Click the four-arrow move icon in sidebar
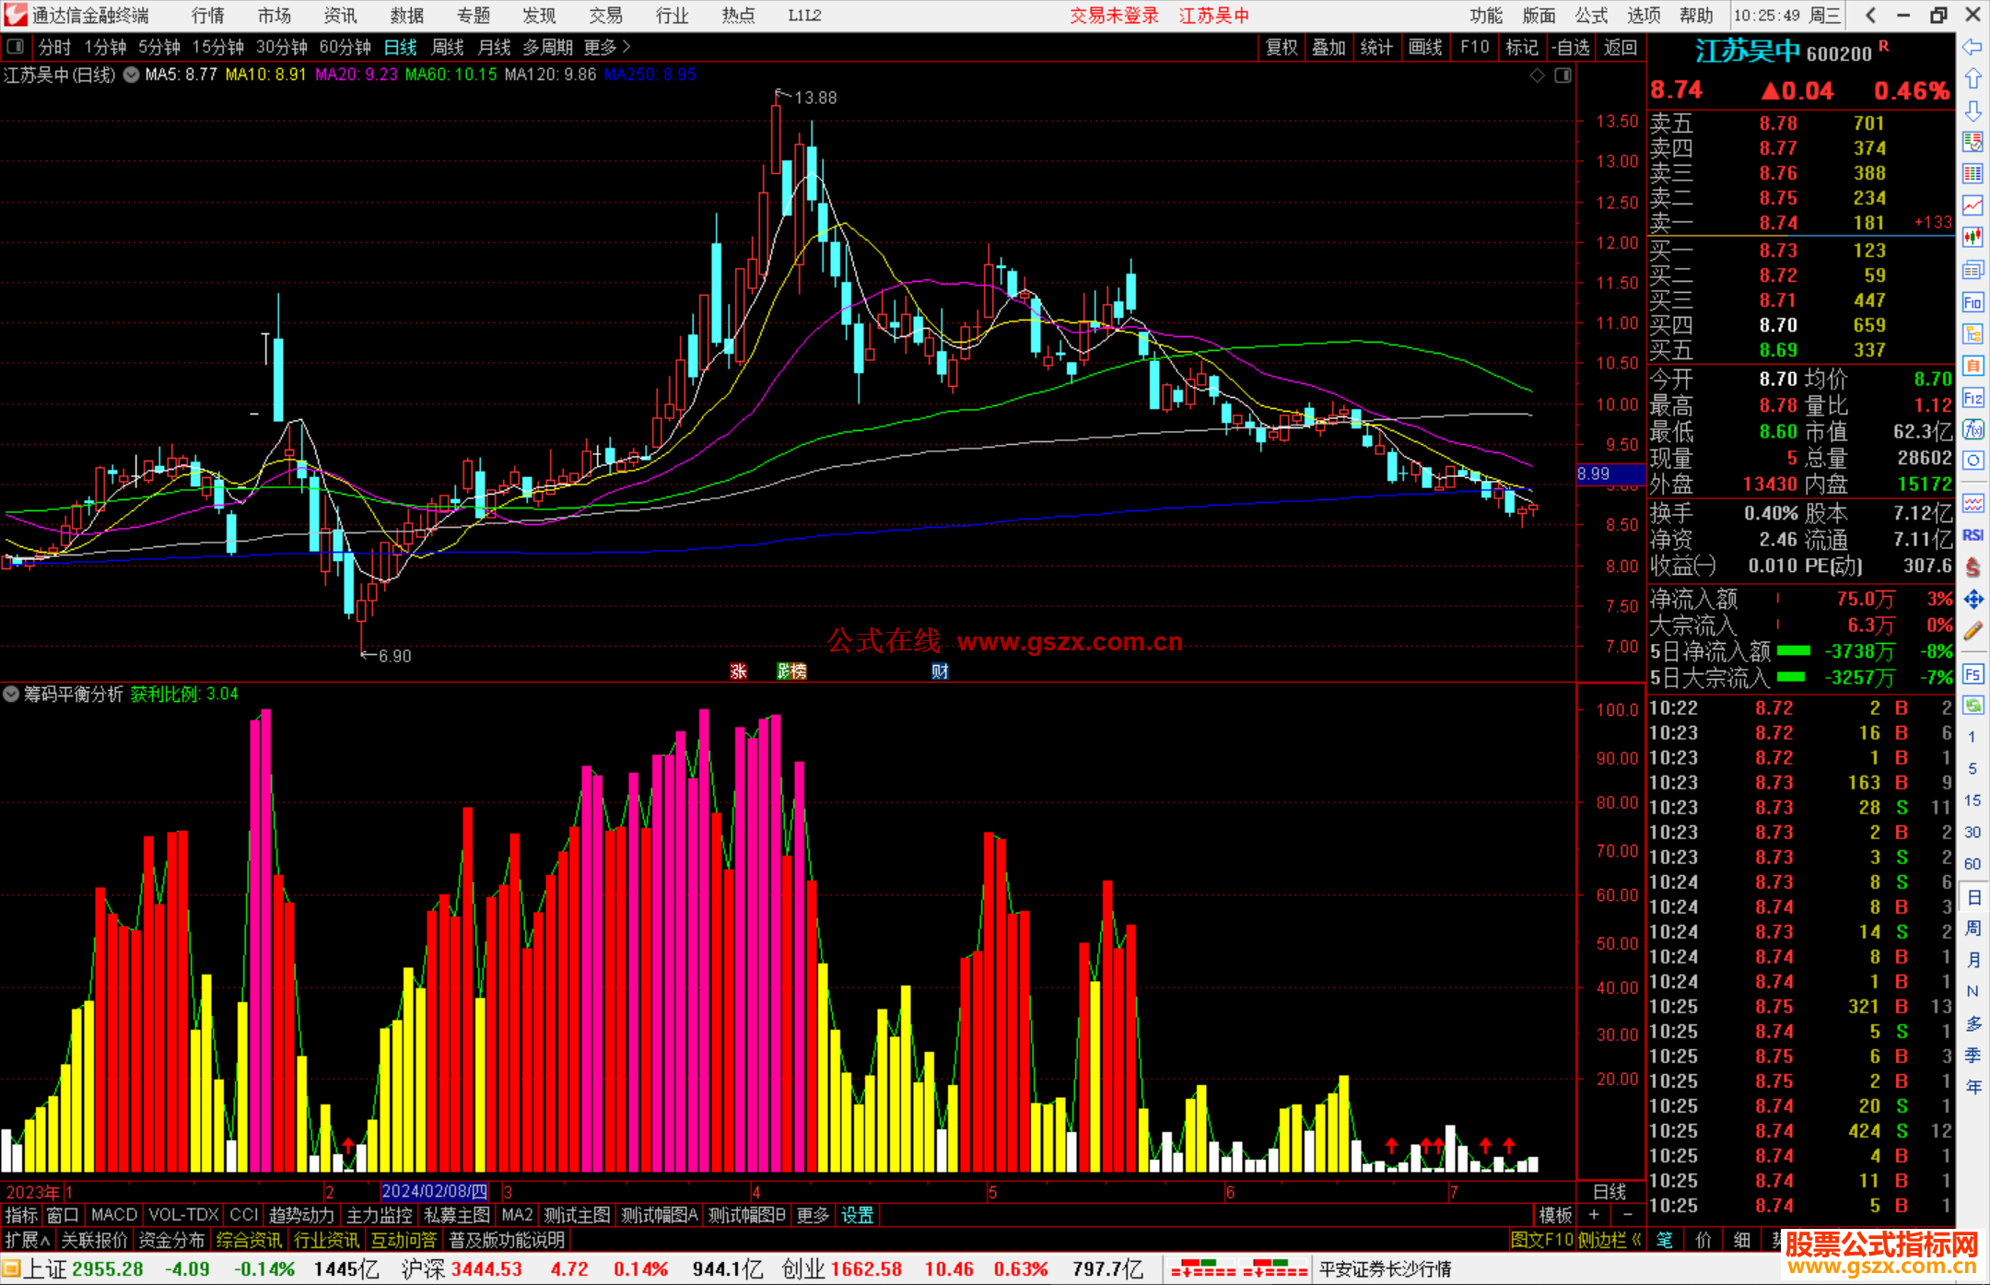The width and height of the screenshot is (1990, 1285). point(1972,600)
